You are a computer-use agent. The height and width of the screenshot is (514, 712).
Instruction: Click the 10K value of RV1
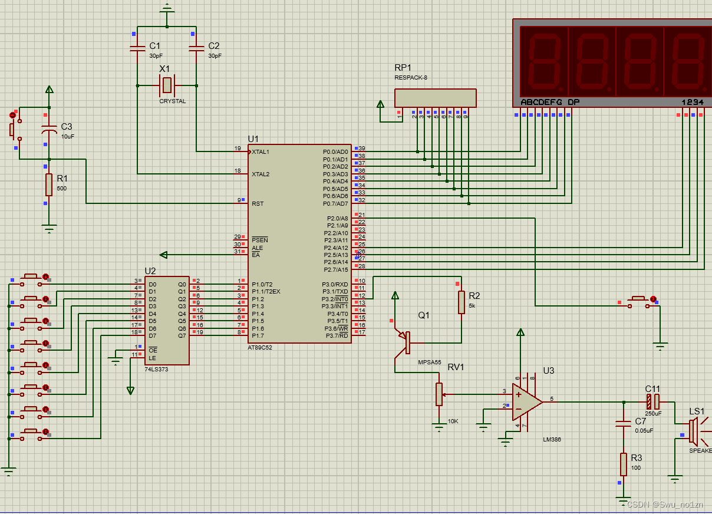[x=453, y=421]
